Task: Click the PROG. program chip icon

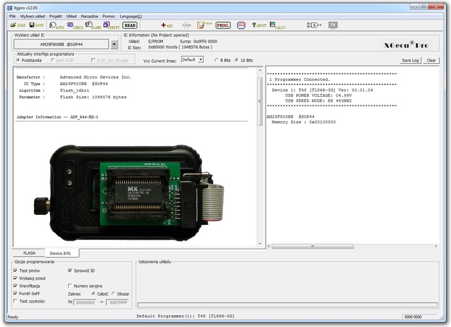Action: [x=223, y=25]
